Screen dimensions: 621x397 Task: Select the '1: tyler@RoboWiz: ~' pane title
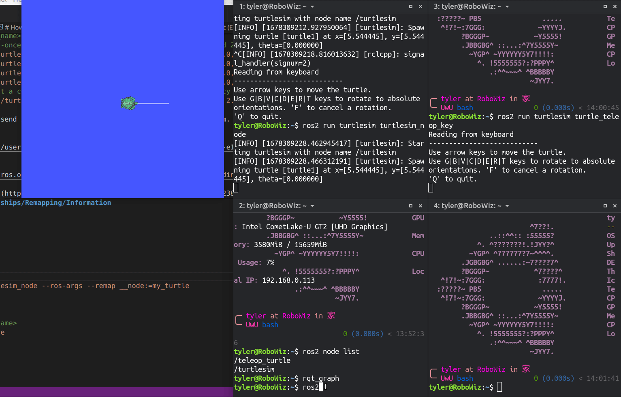pyautogui.click(x=273, y=6)
